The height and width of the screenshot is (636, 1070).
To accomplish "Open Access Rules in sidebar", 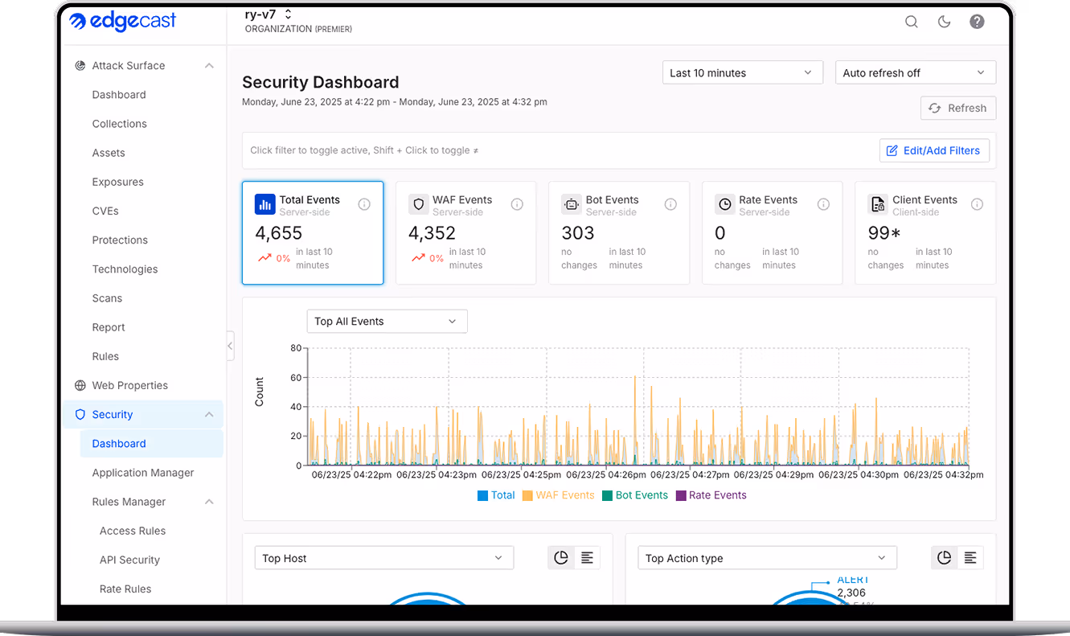I will click(133, 531).
